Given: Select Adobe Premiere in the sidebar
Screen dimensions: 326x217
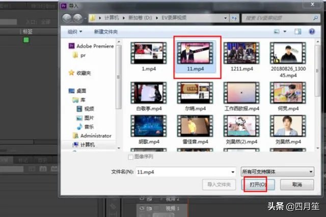Looking at the screenshot, I should (91, 46).
